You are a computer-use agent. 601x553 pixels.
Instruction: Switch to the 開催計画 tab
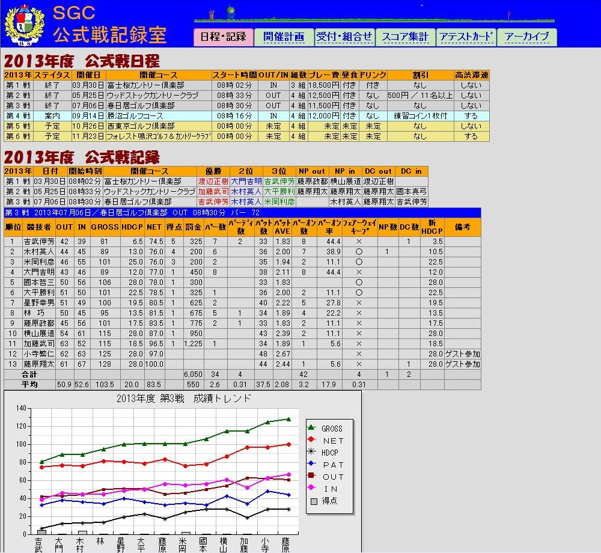click(284, 37)
